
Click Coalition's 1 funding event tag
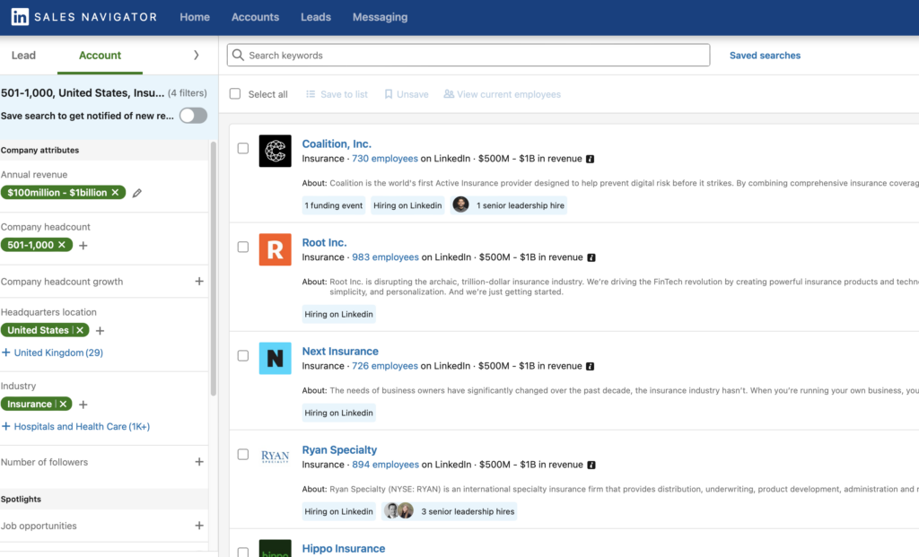[334, 205]
